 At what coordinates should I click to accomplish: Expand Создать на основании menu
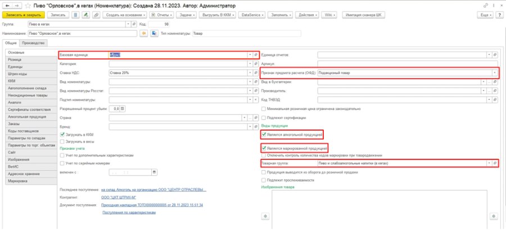[125, 15]
